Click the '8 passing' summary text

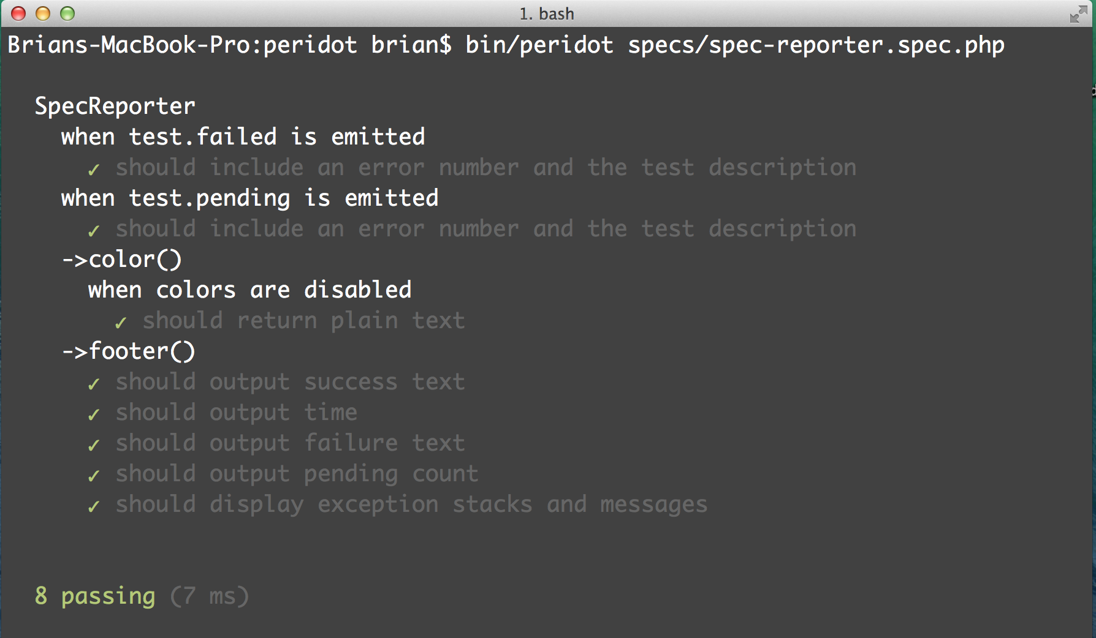(95, 596)
